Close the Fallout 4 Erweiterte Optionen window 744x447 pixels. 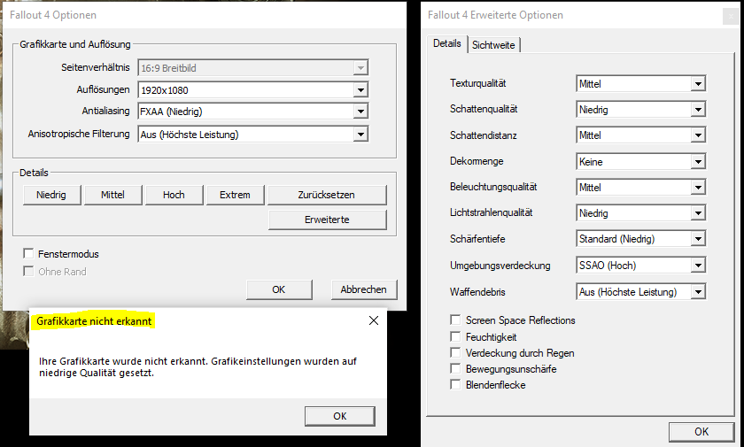pyautogui.click(x=732, y=16)
